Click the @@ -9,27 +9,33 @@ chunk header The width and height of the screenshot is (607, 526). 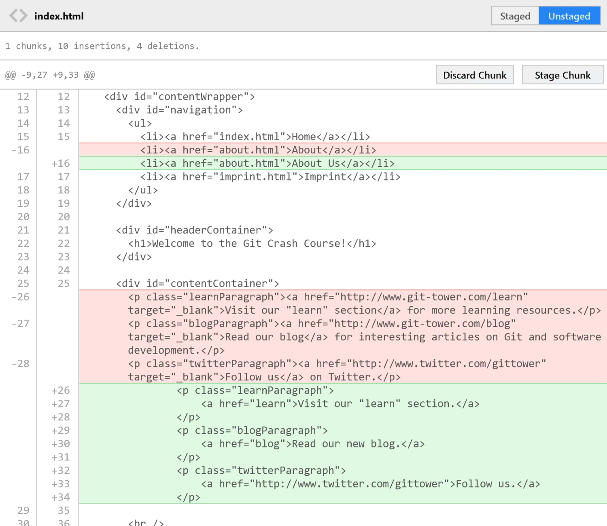(50, 75)
